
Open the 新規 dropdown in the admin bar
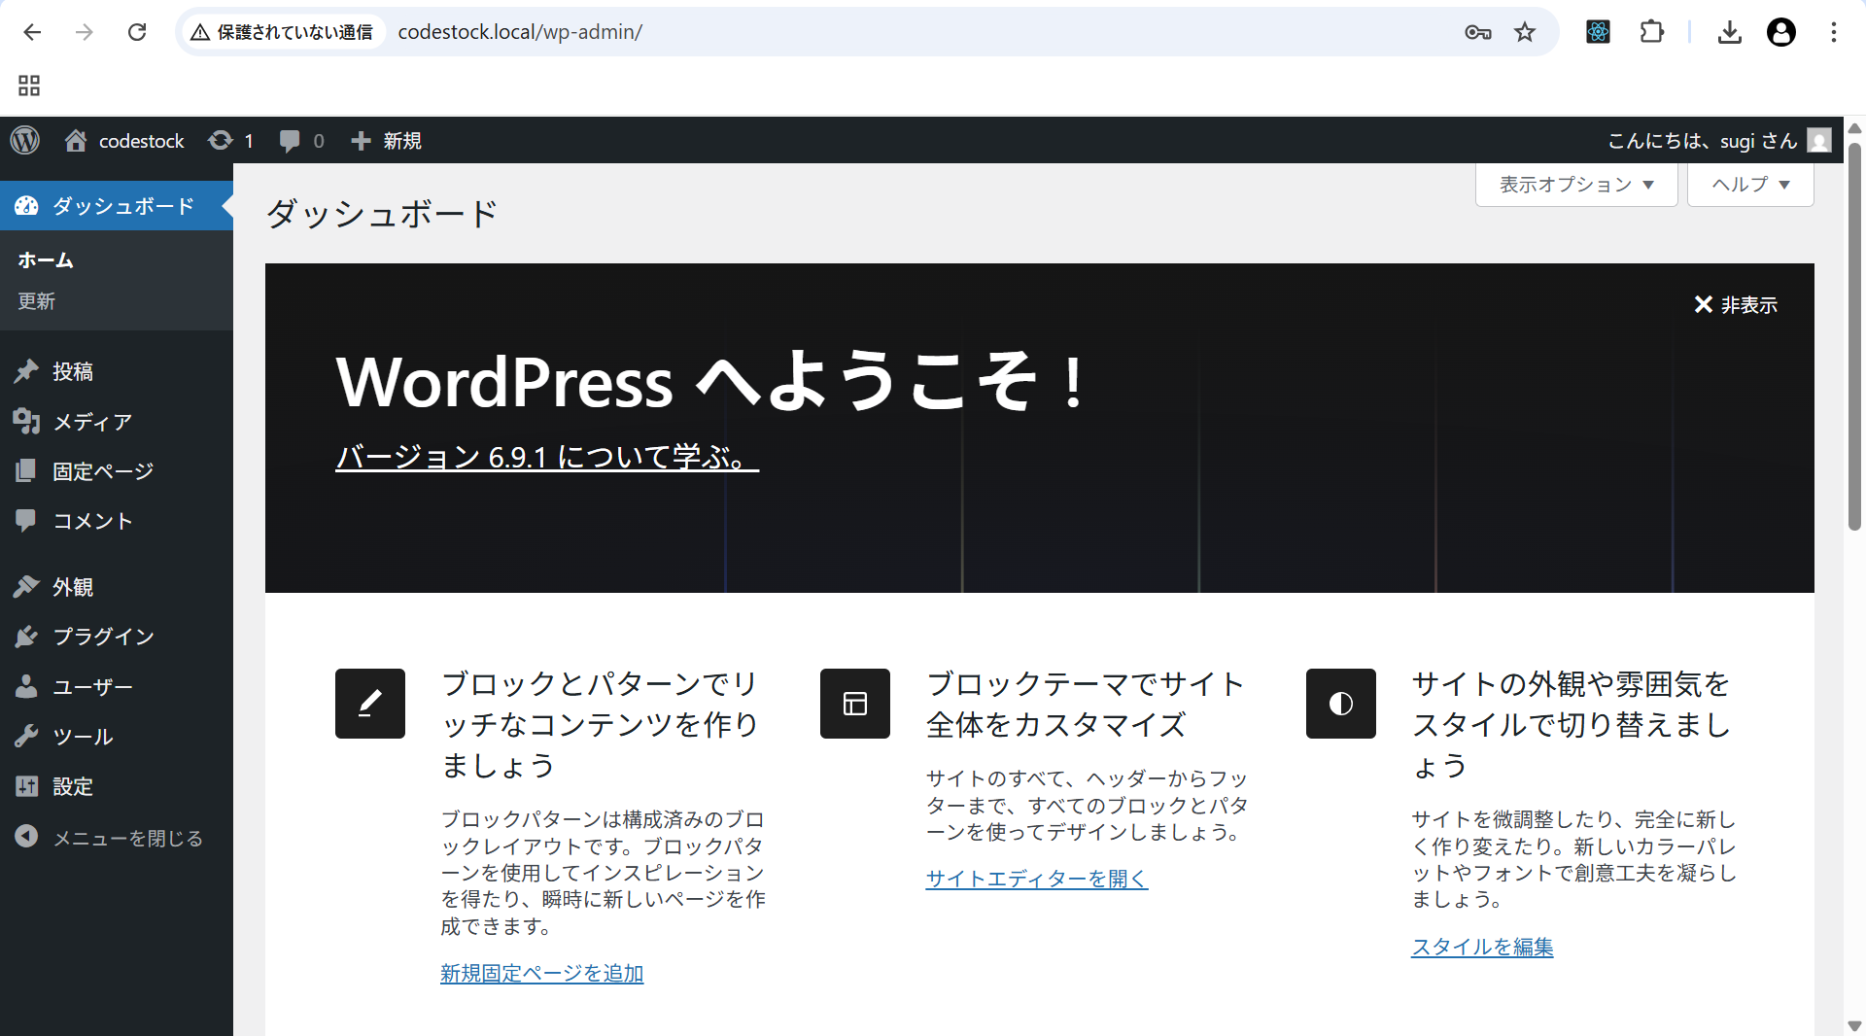(x=386, y=140)
